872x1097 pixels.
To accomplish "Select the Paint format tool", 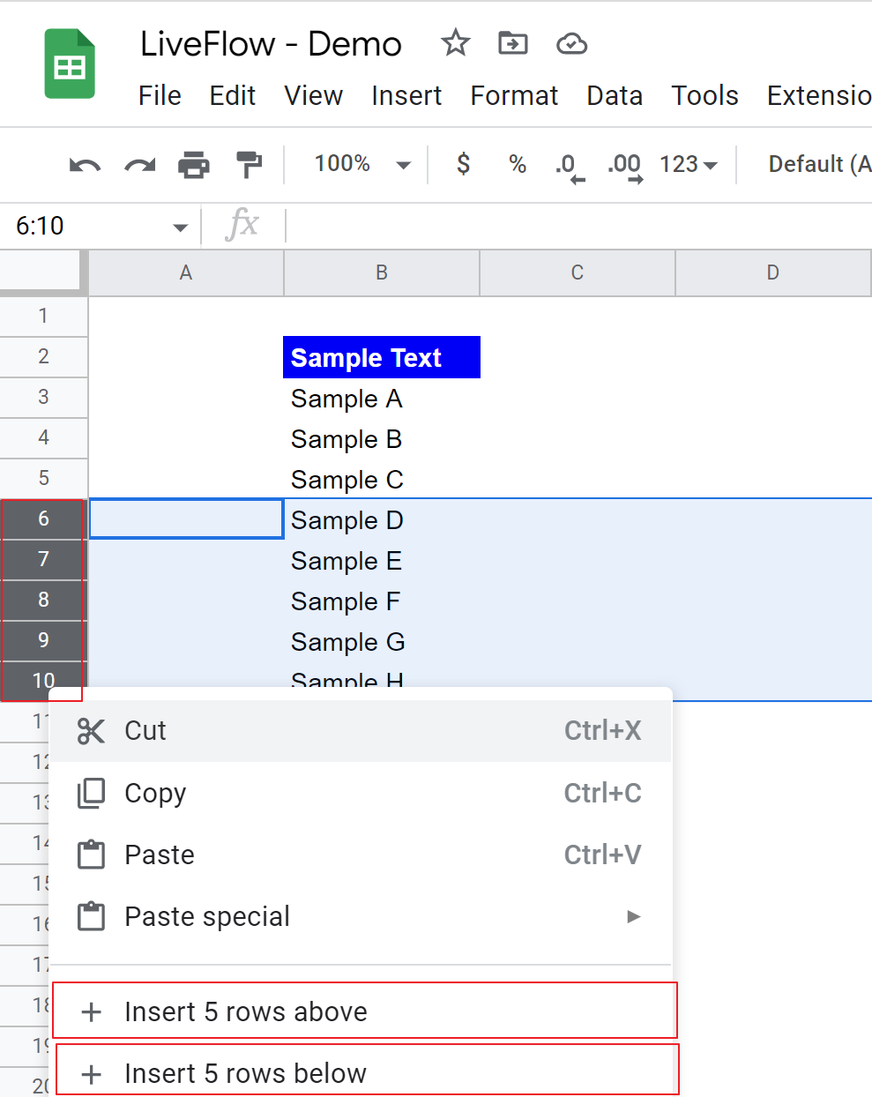I will 249,164.
